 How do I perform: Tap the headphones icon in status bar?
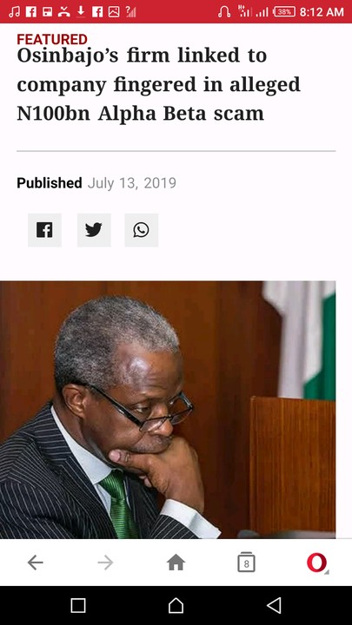[224, 12]
